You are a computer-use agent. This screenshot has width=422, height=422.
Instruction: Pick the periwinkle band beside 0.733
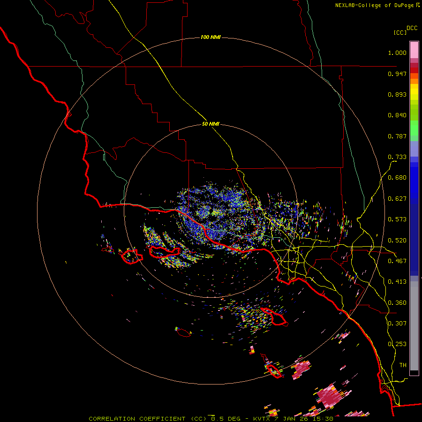(414, 149)
